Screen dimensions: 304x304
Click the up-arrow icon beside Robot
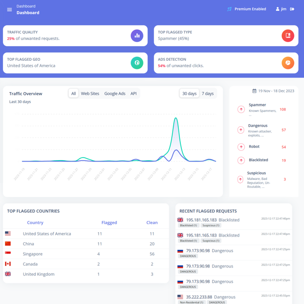click(x=241, y=147)
